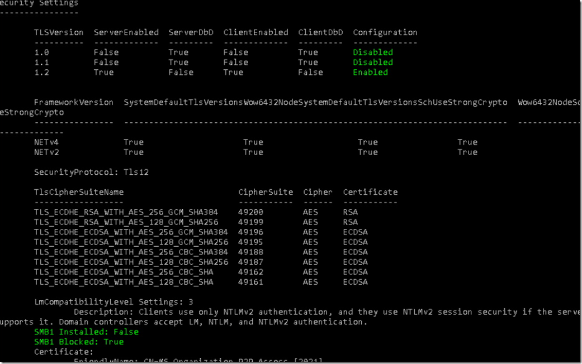This screenshot has width=582, height=364.
Task: Click the TlsCipherSuiteName column header
Action: [79, 192]
